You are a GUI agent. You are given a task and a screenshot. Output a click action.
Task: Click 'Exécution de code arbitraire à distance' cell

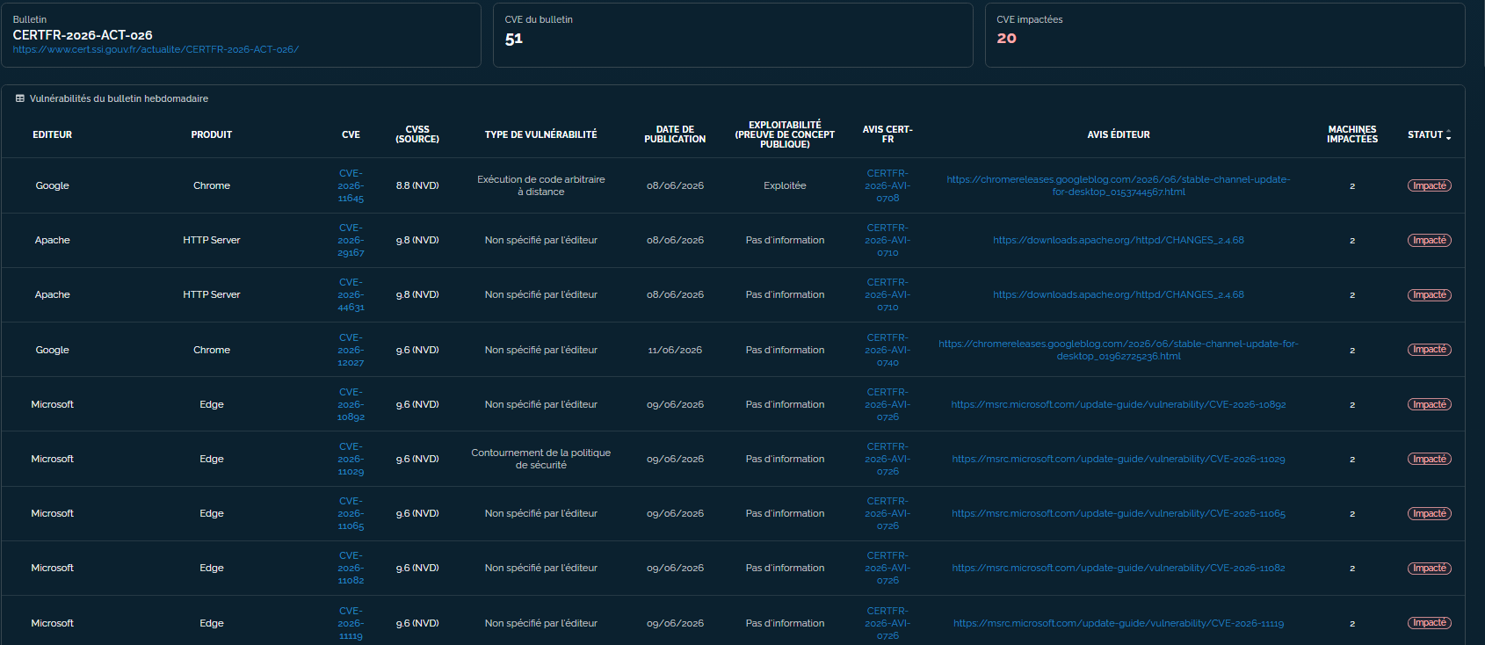[541, 185]
